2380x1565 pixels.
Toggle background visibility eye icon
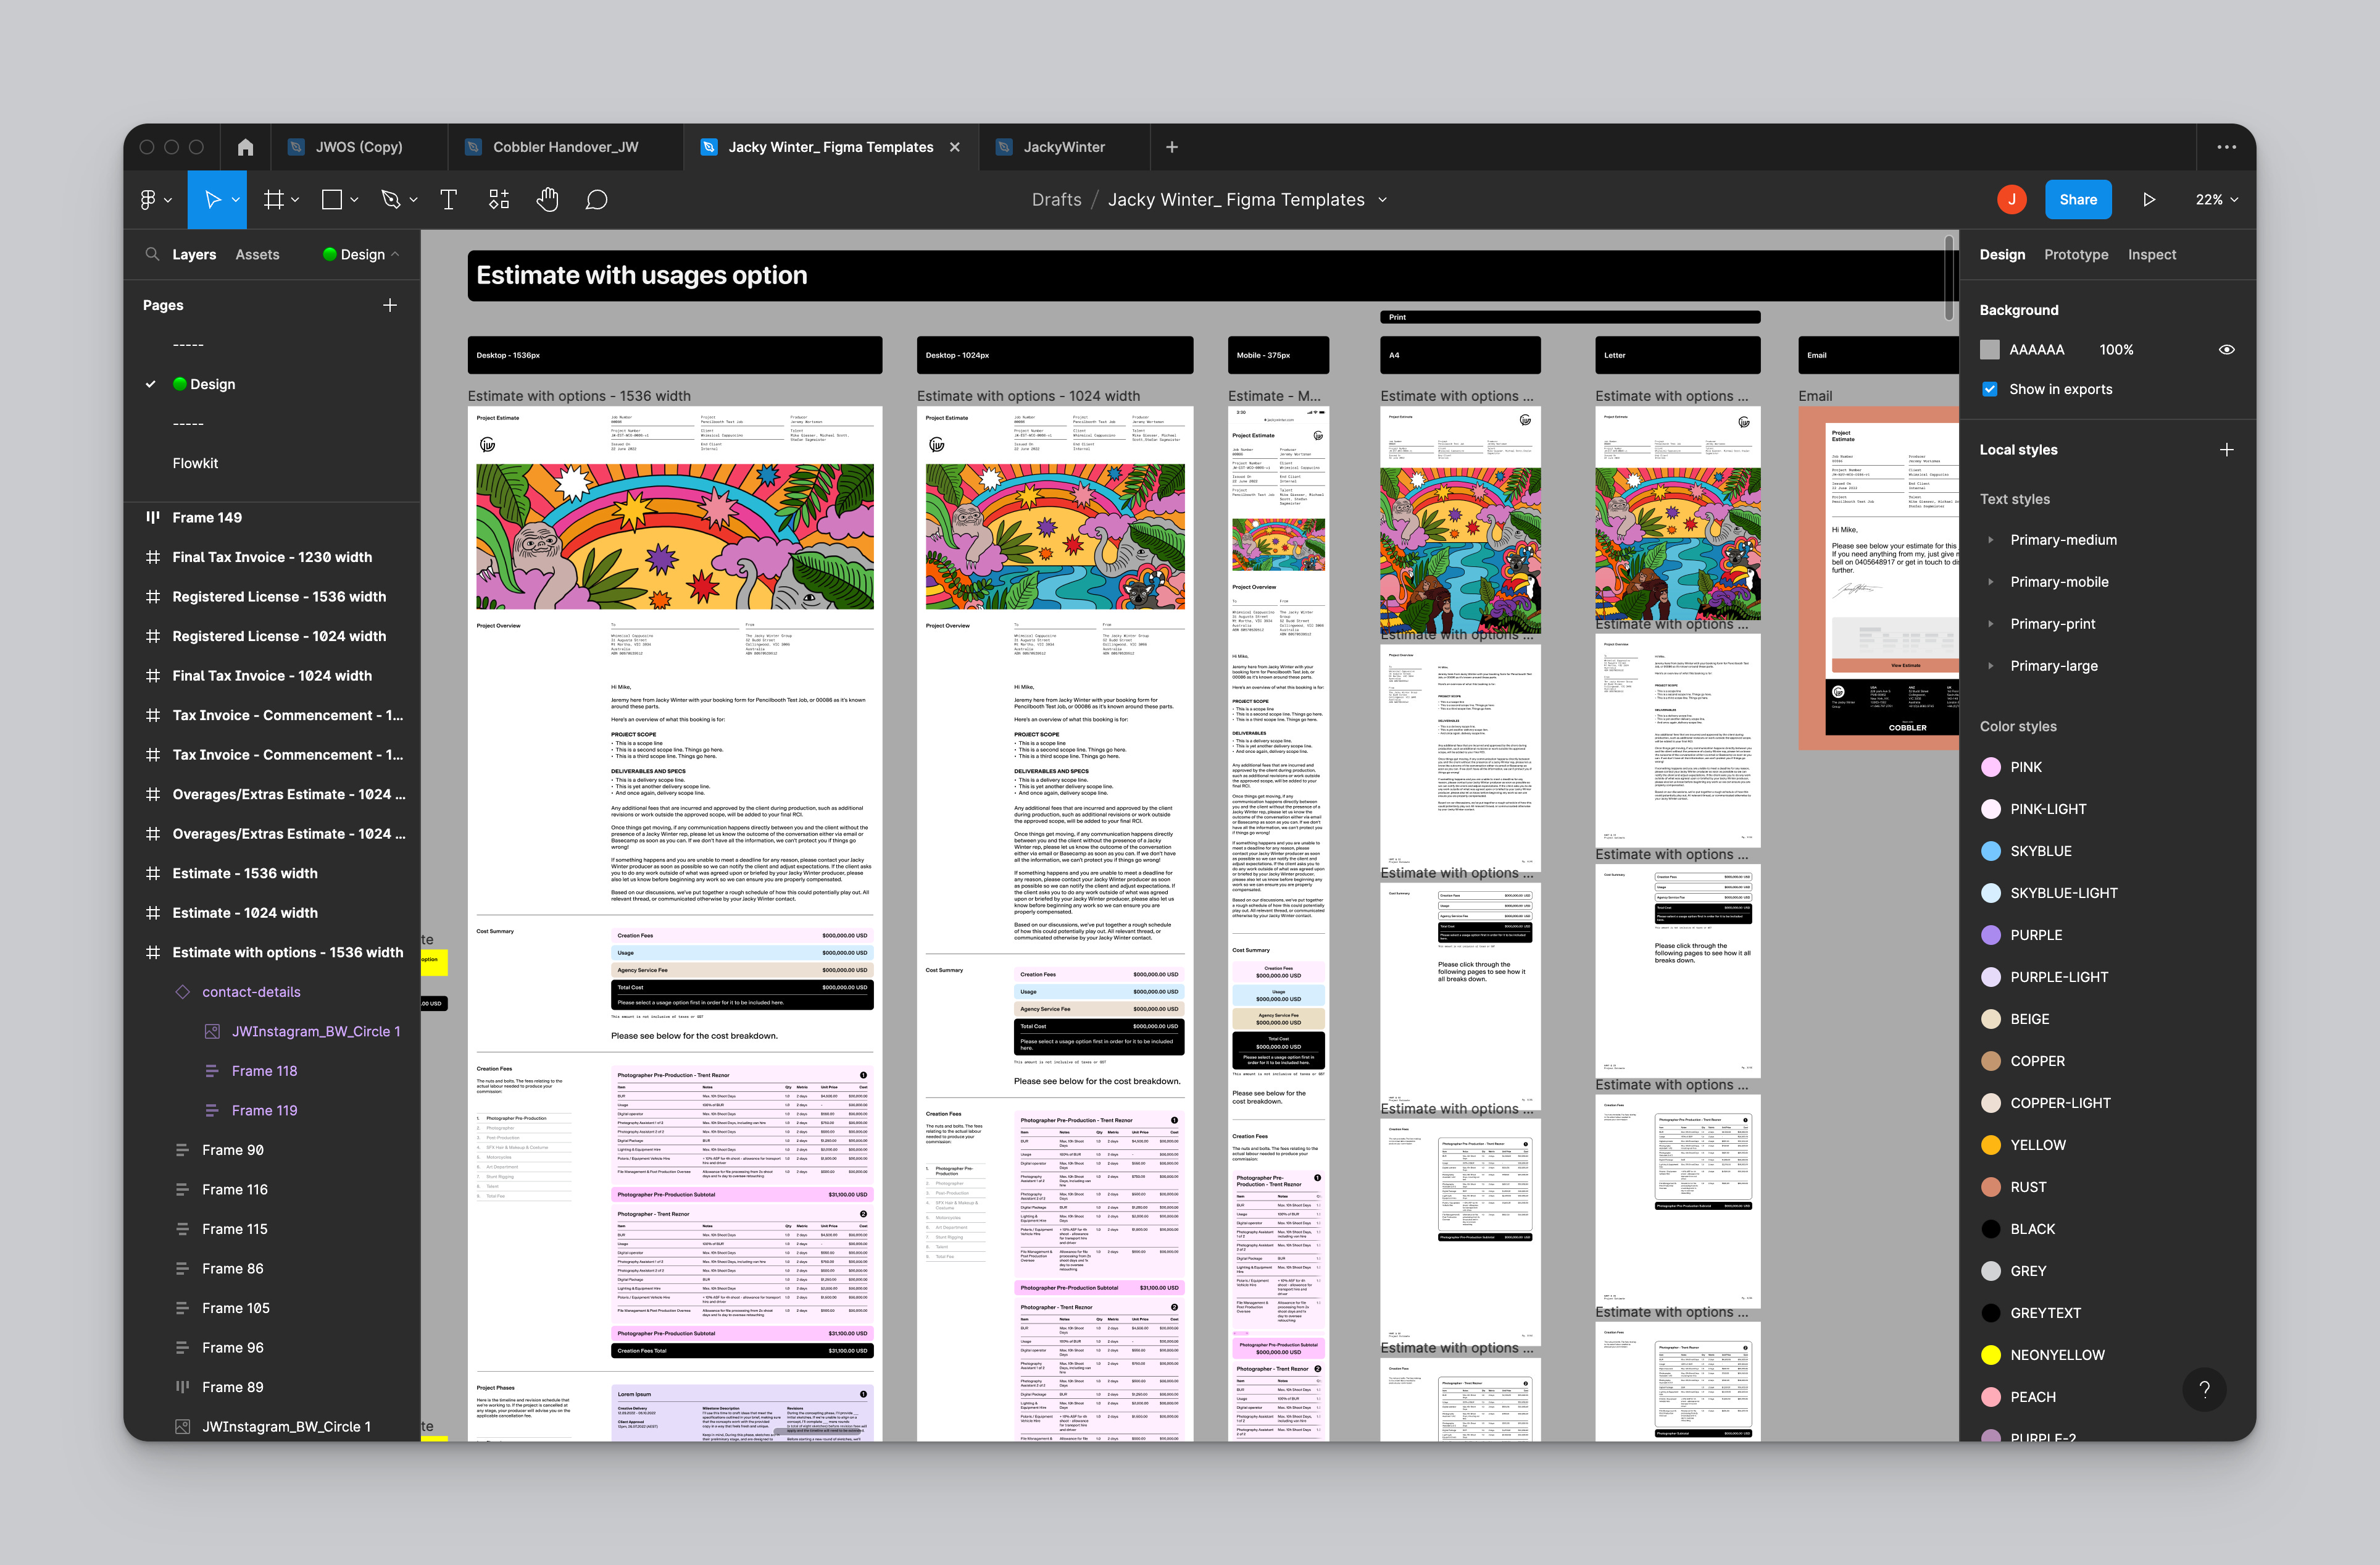[x=2226, y=349]
